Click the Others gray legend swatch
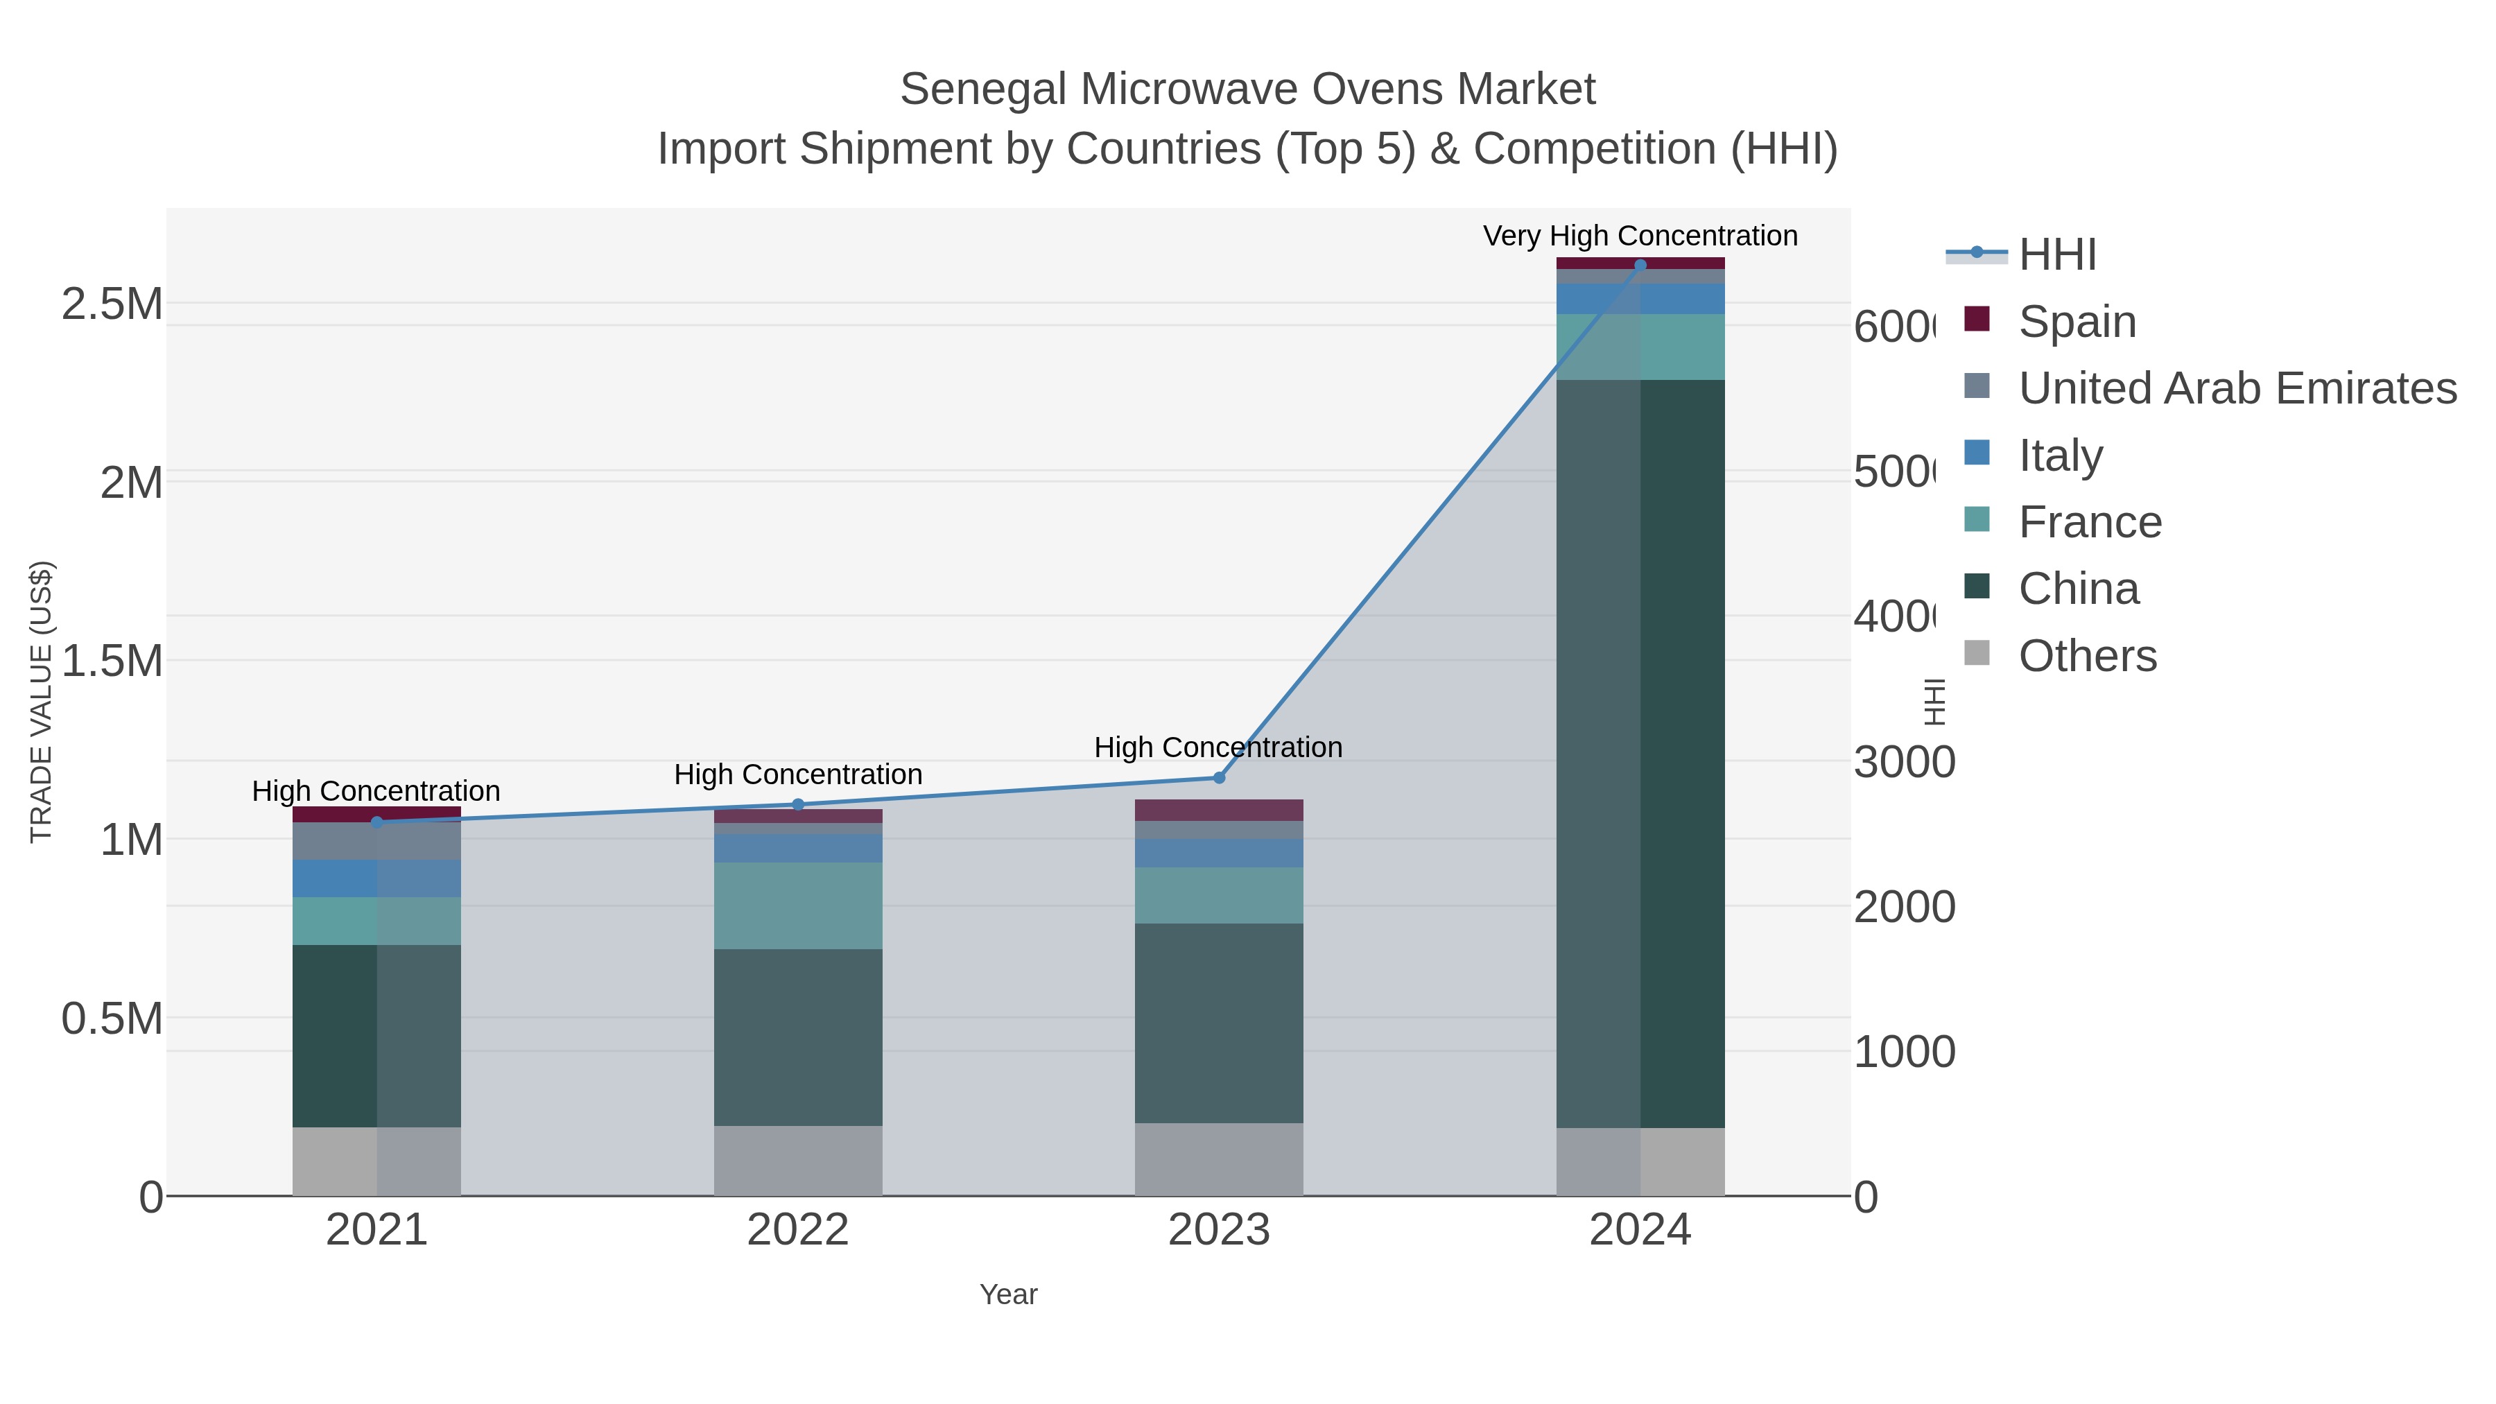The height and width of the screenshot is (1404, 2496). point(1977,653)
